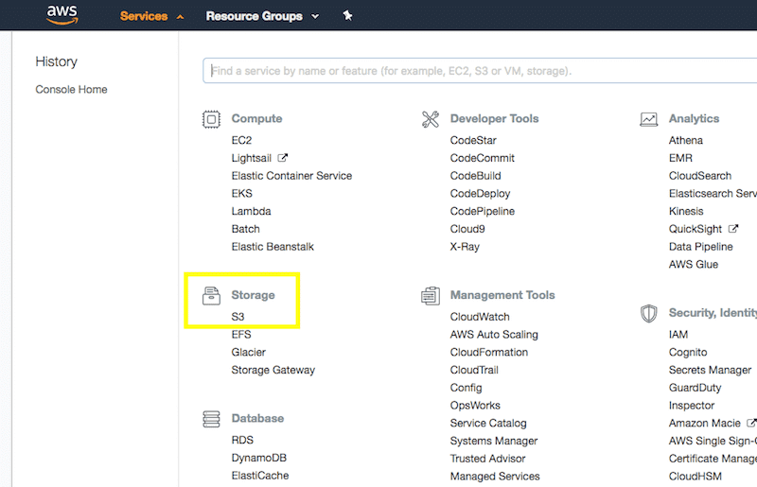Open Managed Services

tap(495, 477)
